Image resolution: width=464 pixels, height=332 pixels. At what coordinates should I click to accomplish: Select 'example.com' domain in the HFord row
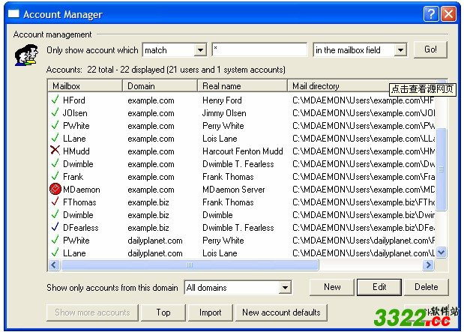tap(151, 100)
